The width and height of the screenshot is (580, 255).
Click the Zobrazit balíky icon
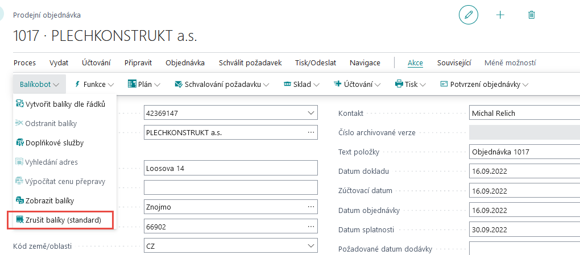coord(20,200)
